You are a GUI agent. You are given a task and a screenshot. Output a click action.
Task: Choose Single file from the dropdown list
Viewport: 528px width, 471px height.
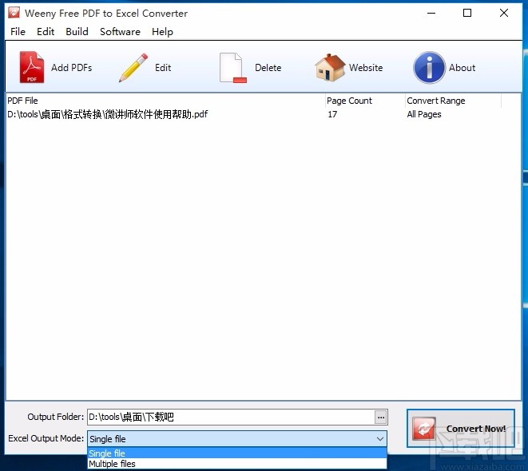click(x=237, y=453)
